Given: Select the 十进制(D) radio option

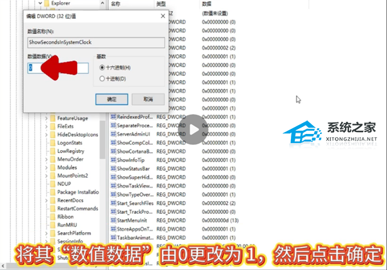Looking at the screenshot, I should click(x=102, y=79).
